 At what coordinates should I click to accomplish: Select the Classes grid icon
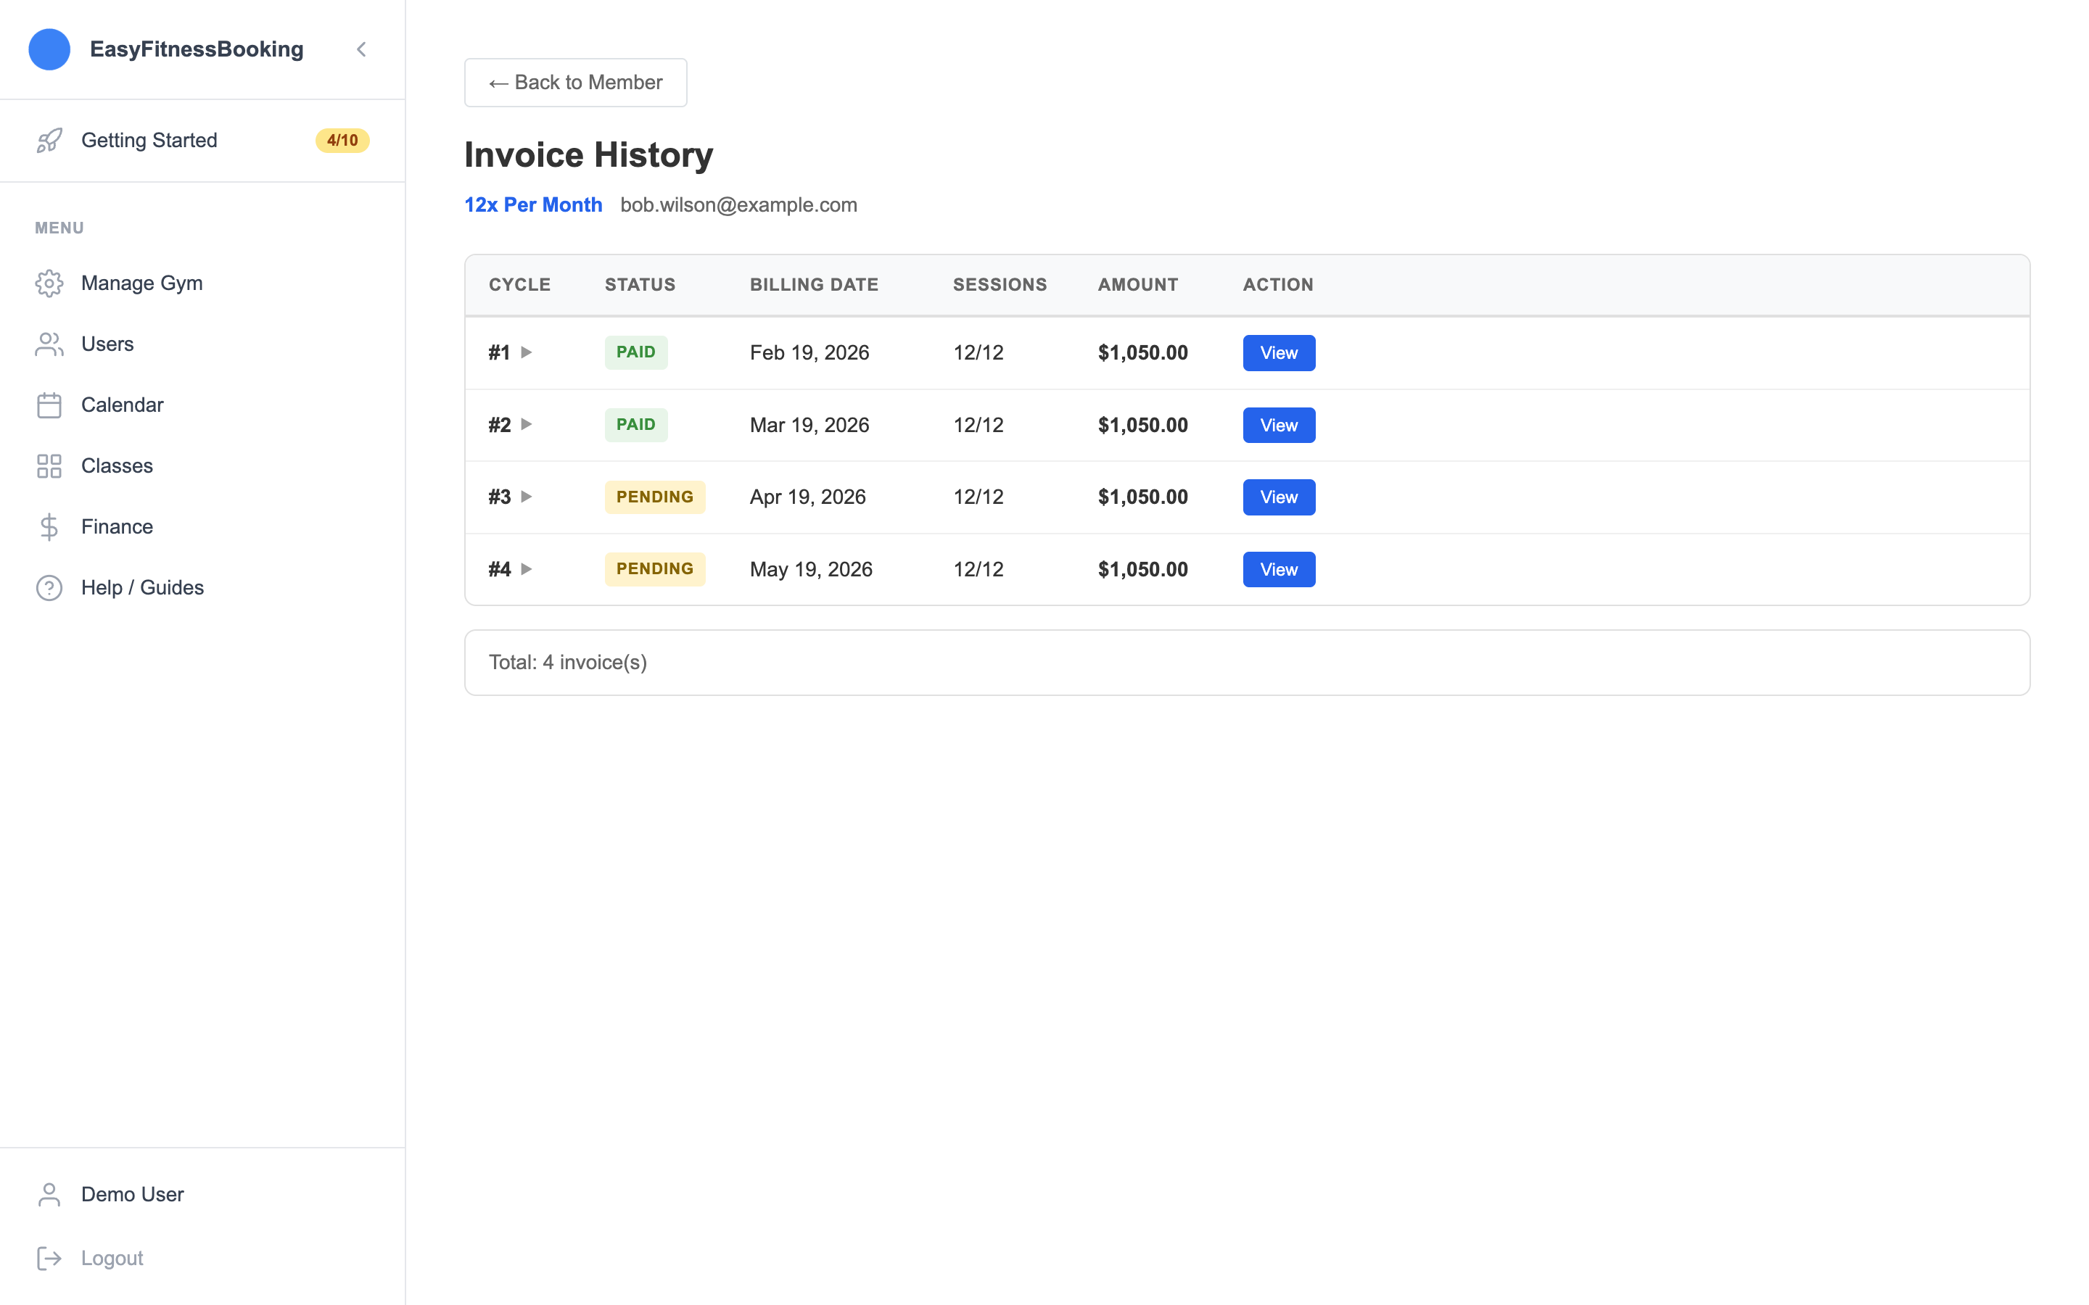(x=49, y=465)
